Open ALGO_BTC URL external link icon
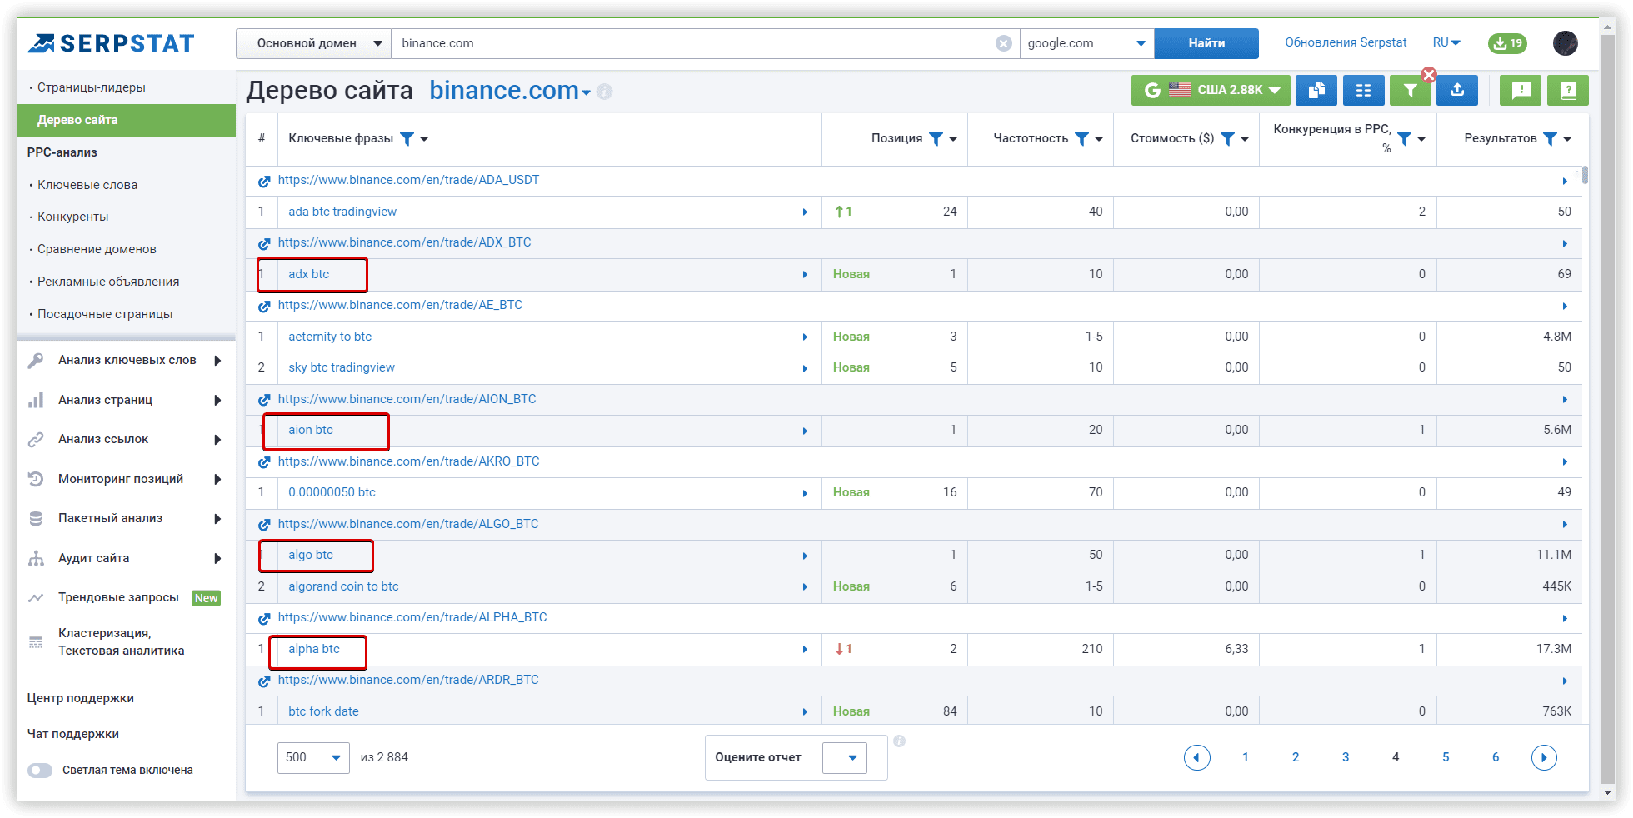This screenshot has width=1633, height=818. [264, 525]
